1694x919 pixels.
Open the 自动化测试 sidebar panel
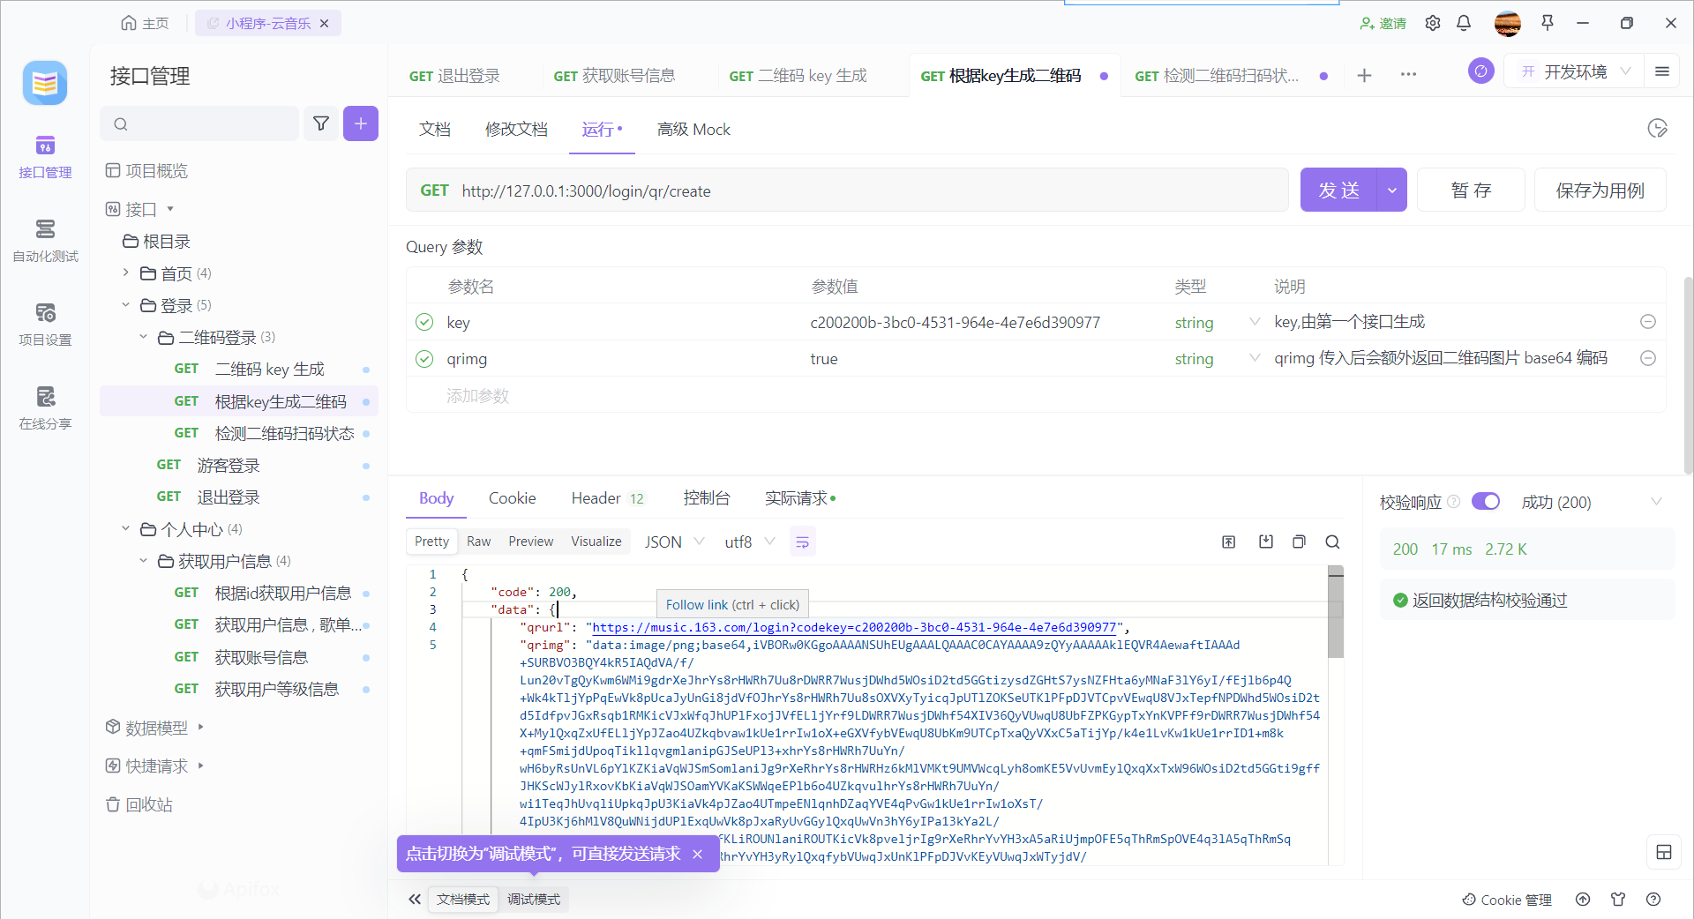(45, 240)
